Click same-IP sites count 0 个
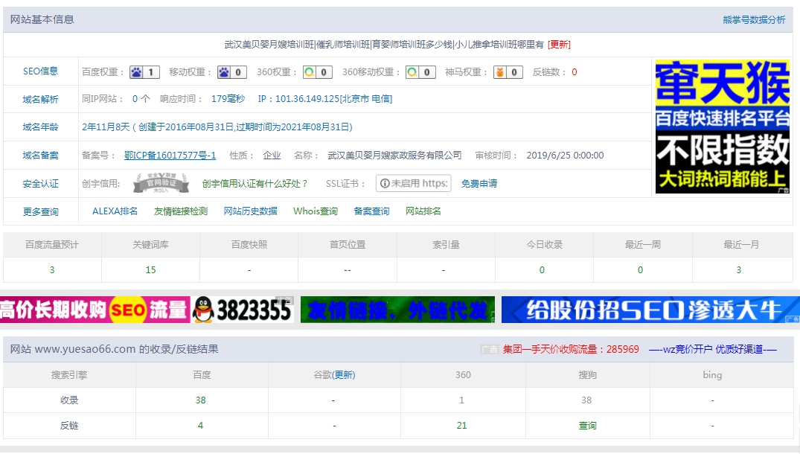 (141, 99)
